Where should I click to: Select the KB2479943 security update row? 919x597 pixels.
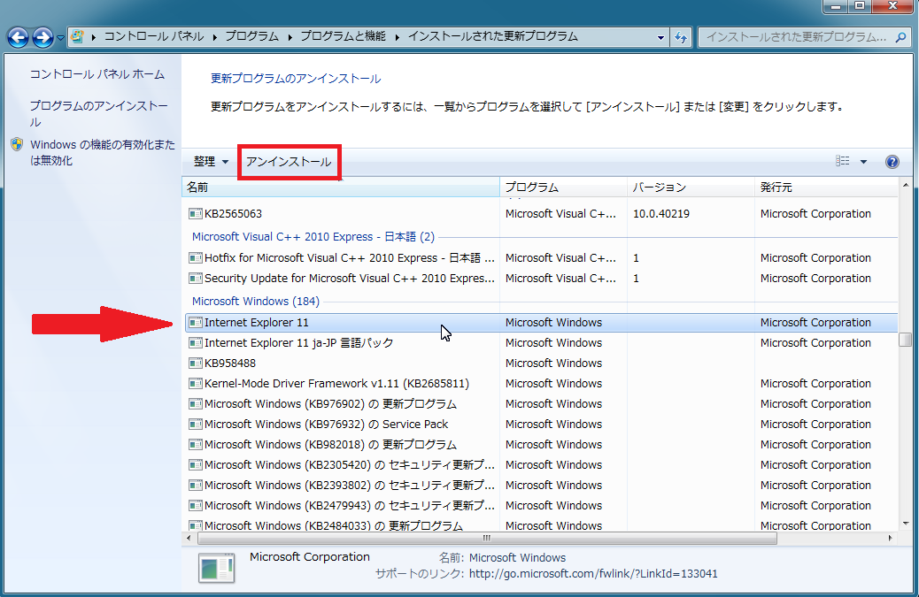(541, 505)
